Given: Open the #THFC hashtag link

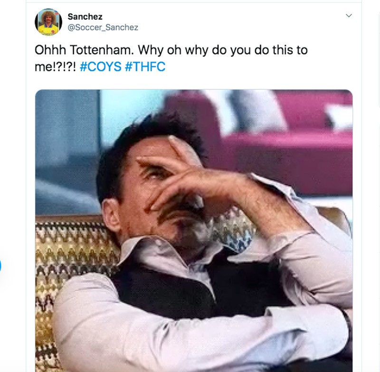Looking at the screenshot, I should pyautogui.click(x=145, y=67).
